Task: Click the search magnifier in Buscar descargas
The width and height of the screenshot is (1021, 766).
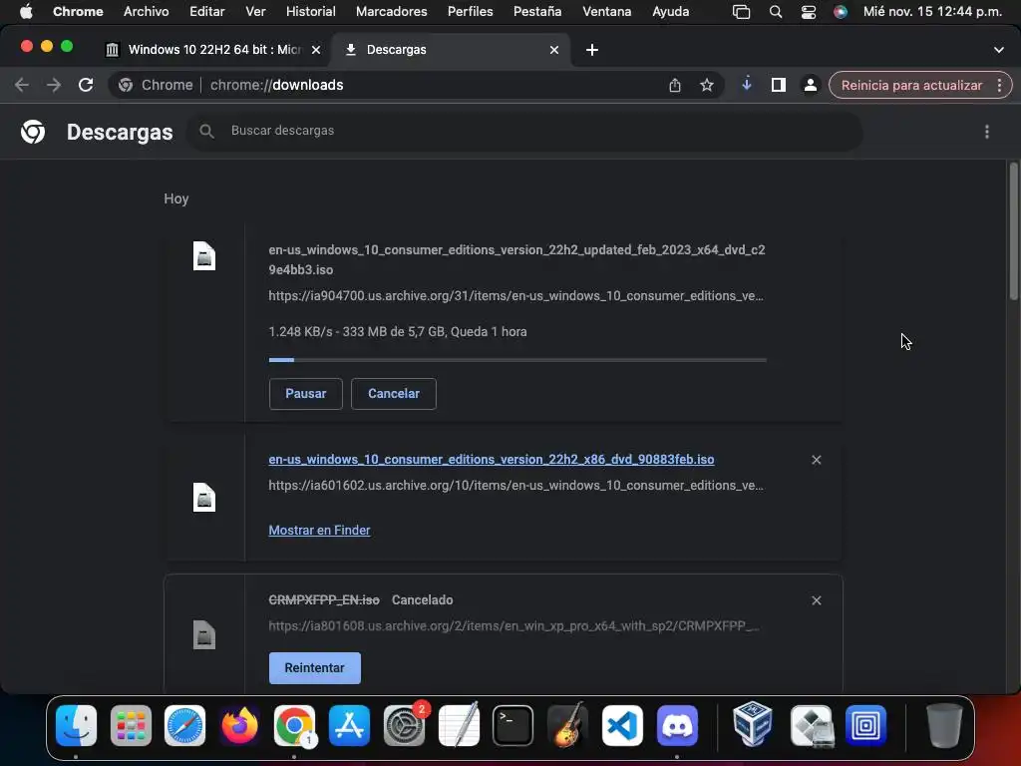Action: pos(206,132)
